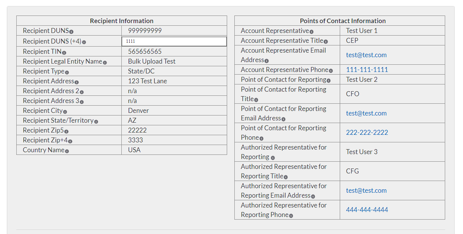Show info for Recipient State/Territory
The height and width of the screenshot is (234, 463).
pyautogui.click(x=96, y=122)
